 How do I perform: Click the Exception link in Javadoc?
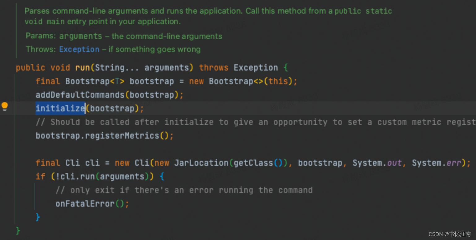(79, 49)
